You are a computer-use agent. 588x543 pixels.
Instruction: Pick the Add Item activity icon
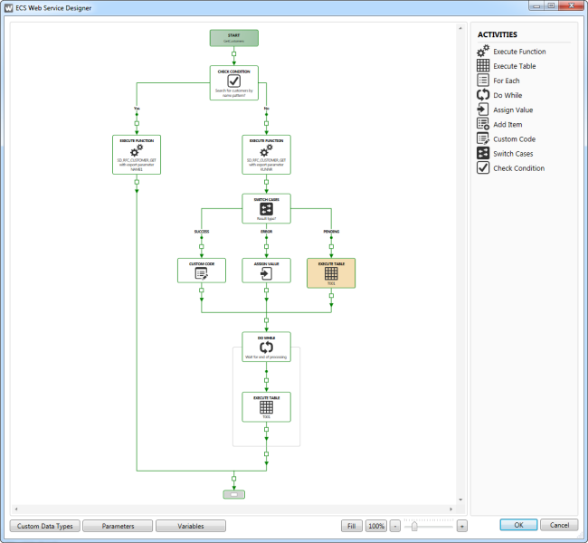click(x=483, y=124)
